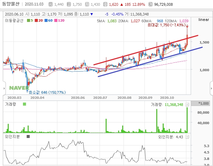Click the 2020.09 date axis label

145,98
